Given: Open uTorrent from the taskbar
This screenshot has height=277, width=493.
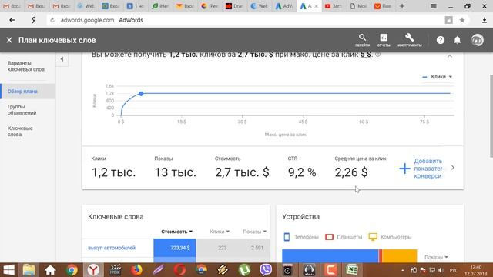Looking at the screenshot, I should point(244,270).
